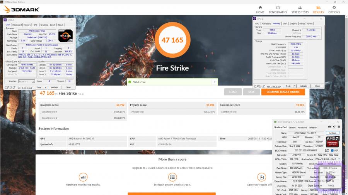
Task: Select Bench tab in left CPU-Z window
Action: pyautogui.click(x=53, y=25)
